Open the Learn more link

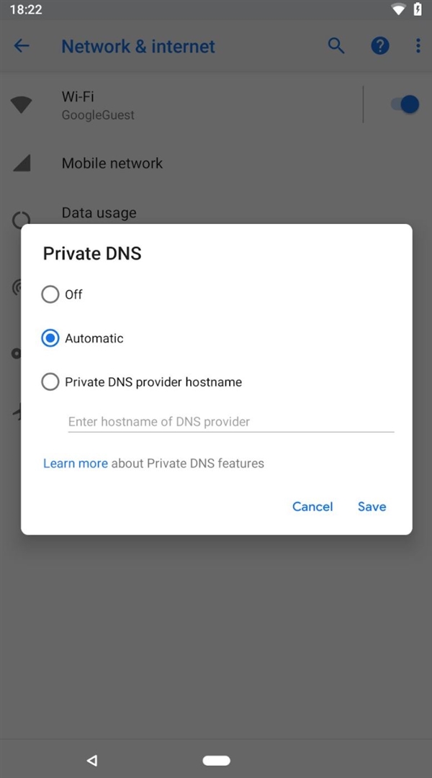[x=76, y=463]
